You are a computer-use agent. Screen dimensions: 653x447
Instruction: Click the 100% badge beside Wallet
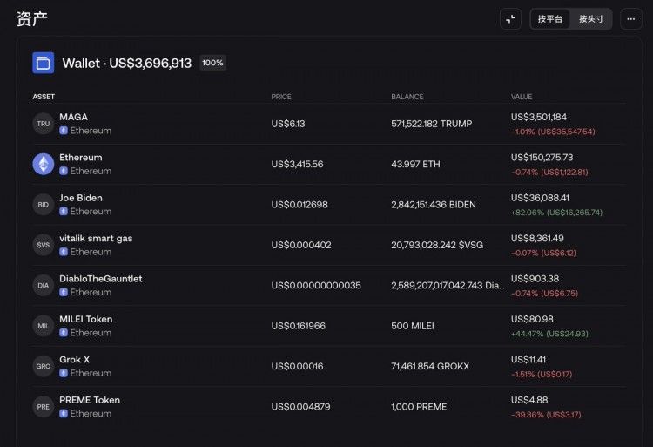coord(212,63)
